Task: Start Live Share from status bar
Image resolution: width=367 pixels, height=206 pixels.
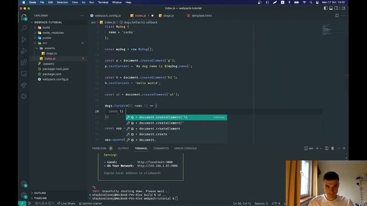Action: [x=67, y=204]
